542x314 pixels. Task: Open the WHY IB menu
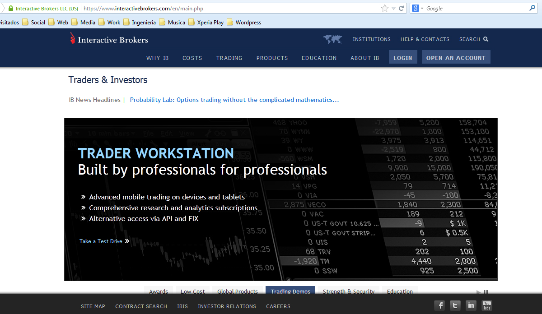158,58
